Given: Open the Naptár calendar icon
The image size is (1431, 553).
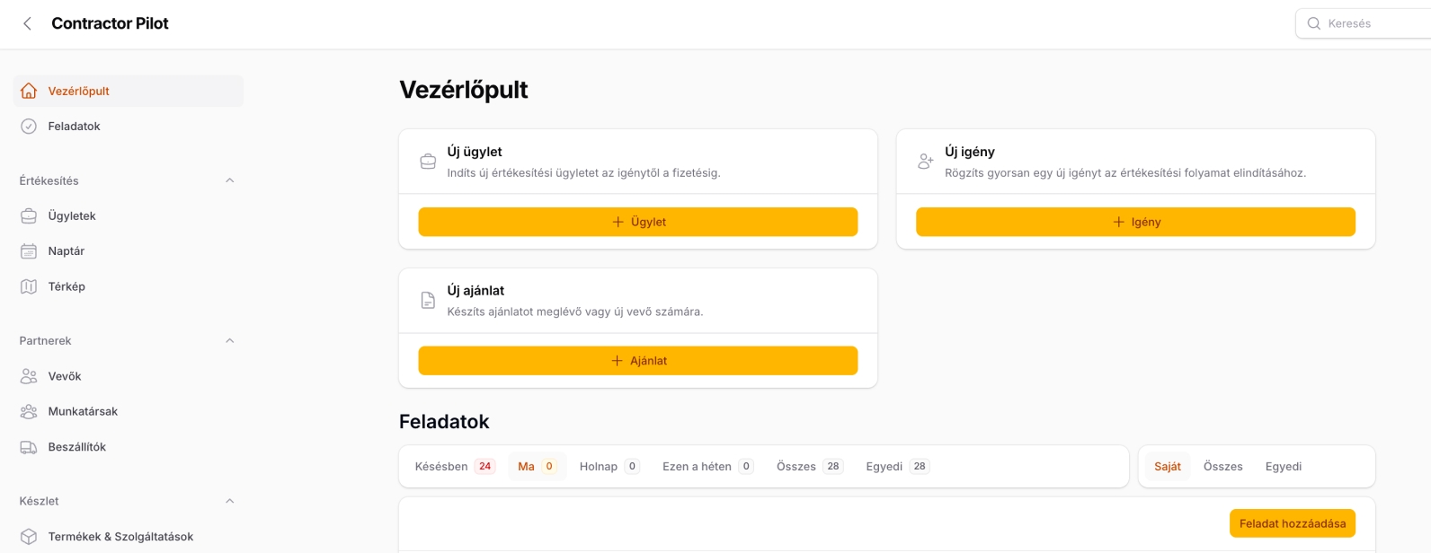Looking at the screenshot, I should tap(29, 251).
